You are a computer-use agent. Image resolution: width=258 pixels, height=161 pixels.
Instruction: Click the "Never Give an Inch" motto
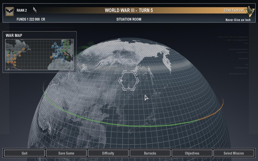pyautogui.click(x=238, y=20)
